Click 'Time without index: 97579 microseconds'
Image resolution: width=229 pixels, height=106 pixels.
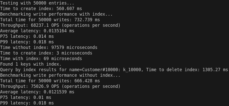coord(49,47)
